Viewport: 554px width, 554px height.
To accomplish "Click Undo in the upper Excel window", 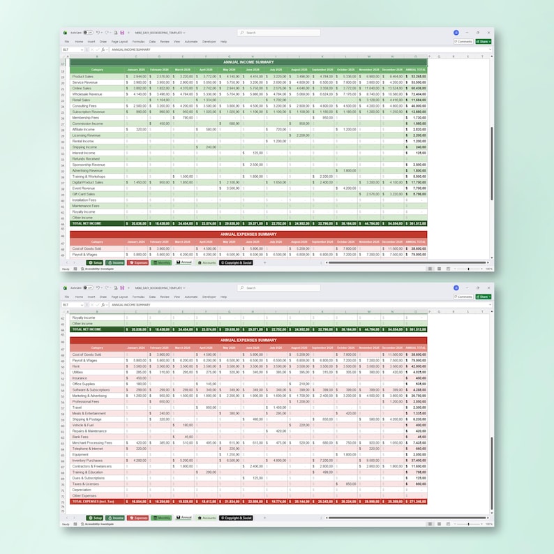I will [x=98, y=33].
